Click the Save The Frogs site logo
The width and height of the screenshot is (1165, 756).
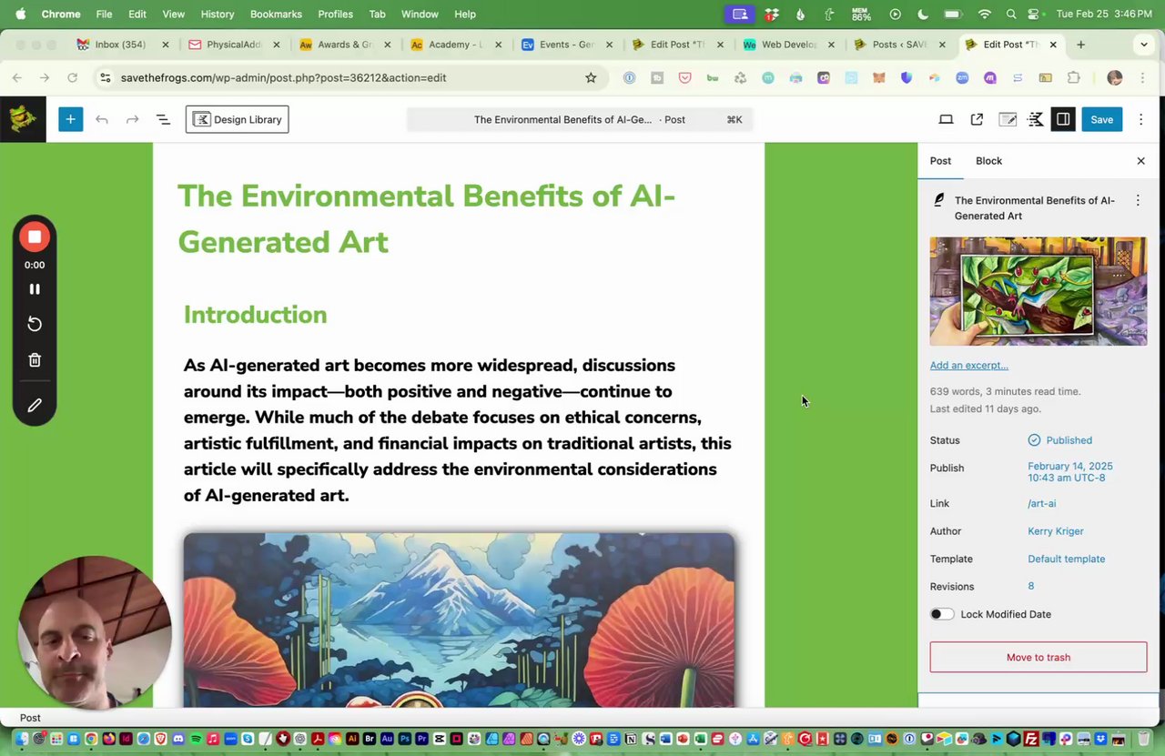coord(23,119)
